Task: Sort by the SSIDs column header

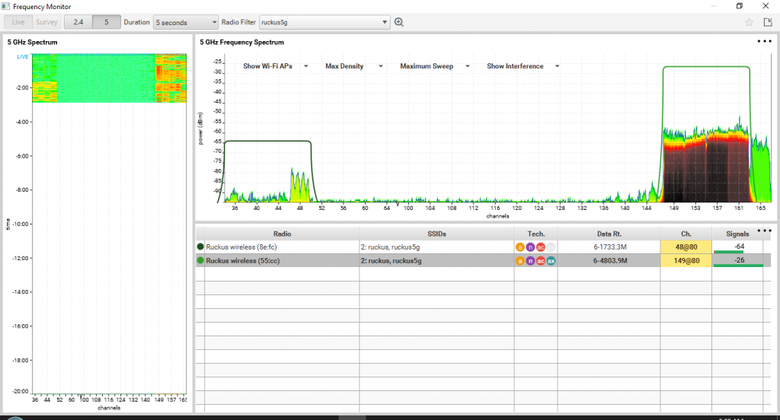Action: pos(436,234)
